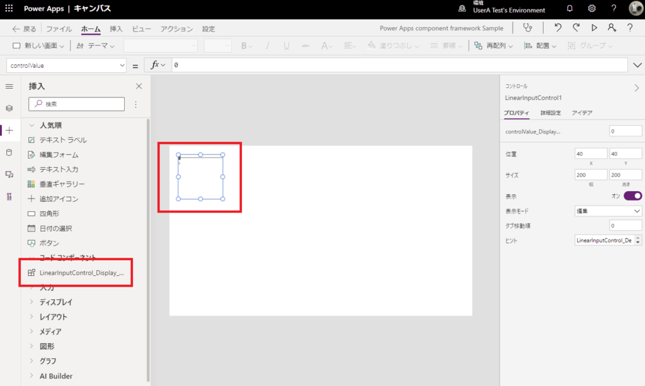Close the Insert pane
Image resolution: width=645 pixels, height=386 pixels.
click(139, 86)
